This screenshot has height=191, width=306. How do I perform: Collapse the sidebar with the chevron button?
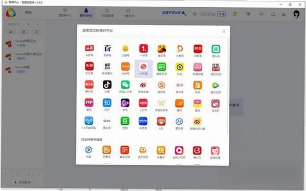[38, 24]
